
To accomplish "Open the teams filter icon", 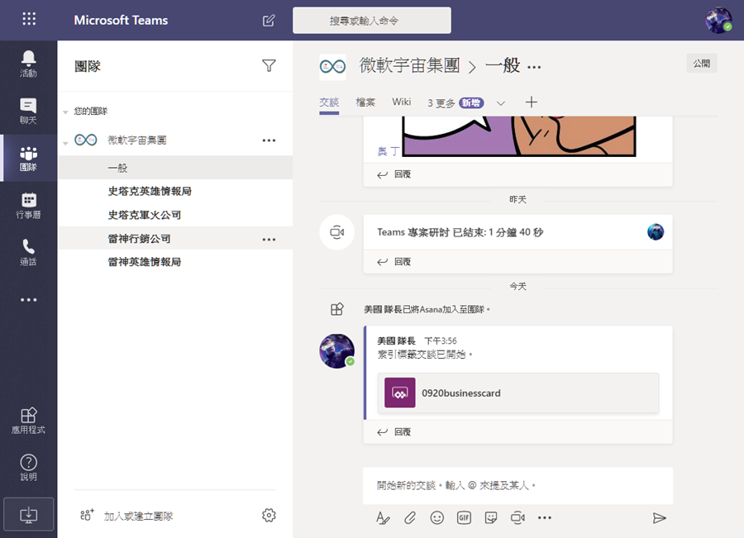I will coord(269,64).
